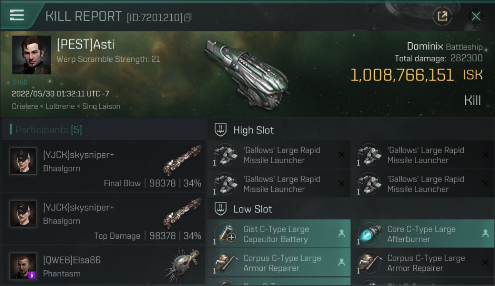The height and width of the screenshot is (286, 495).
Task: Select the Core C-Type Large Afterburner icon
Action: (369, 234)
